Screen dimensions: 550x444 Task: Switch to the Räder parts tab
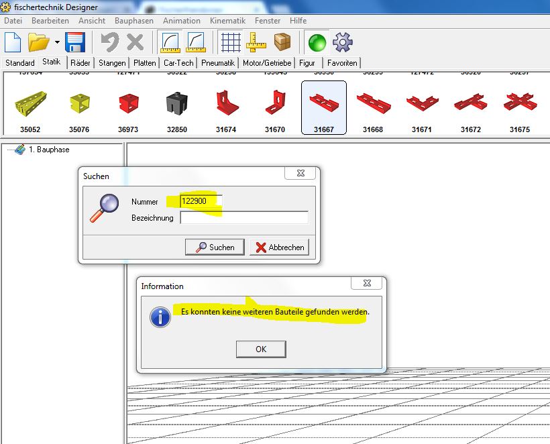click(80, 62)
